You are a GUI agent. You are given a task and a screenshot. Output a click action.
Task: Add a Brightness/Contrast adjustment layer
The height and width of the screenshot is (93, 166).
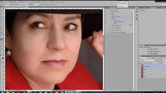149,49
